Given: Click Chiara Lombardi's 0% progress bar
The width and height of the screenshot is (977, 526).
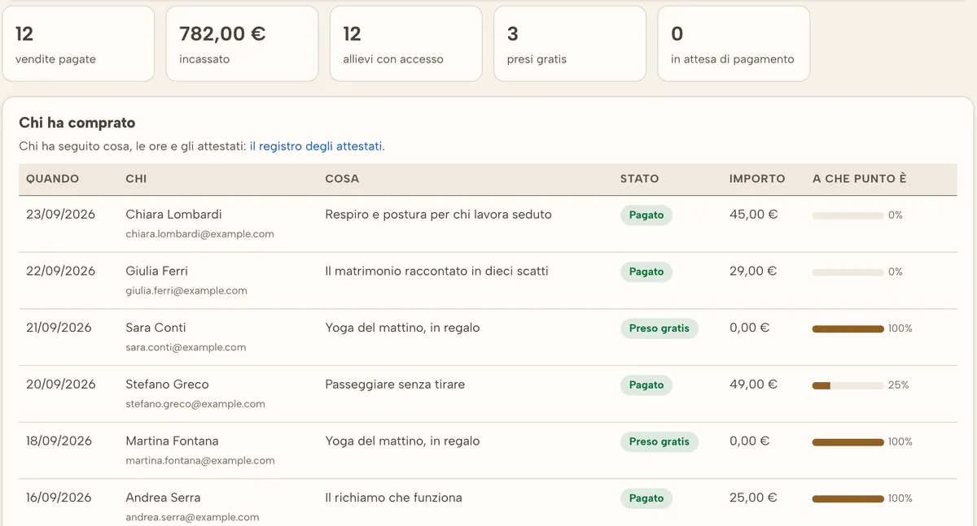Looking at the screenshot, I should click(848, 215).
